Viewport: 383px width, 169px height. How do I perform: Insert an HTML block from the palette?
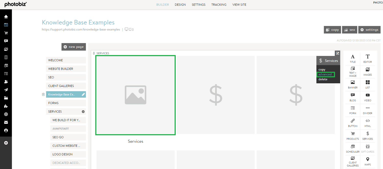click(367, 122)
